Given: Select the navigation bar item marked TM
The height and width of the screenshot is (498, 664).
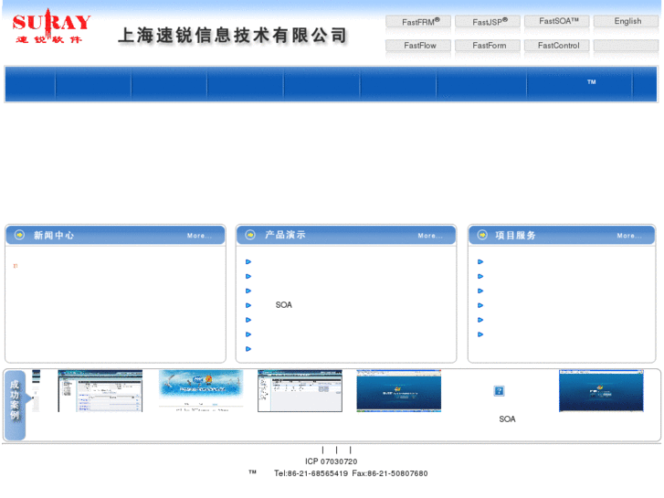Looking at the screenshot, I should [x=579, y=83].
